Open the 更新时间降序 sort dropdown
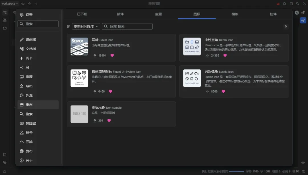The width and height of the screenshot is (308, 175). point(86,26)
